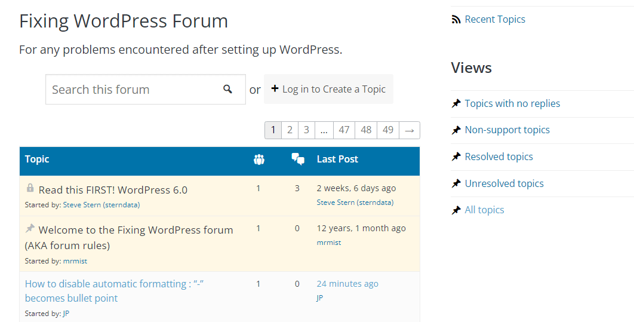Image resolution: width=634 pixels, height=322 pixels.
Task: Open the Non-support topics view
Action: (507, 130)
